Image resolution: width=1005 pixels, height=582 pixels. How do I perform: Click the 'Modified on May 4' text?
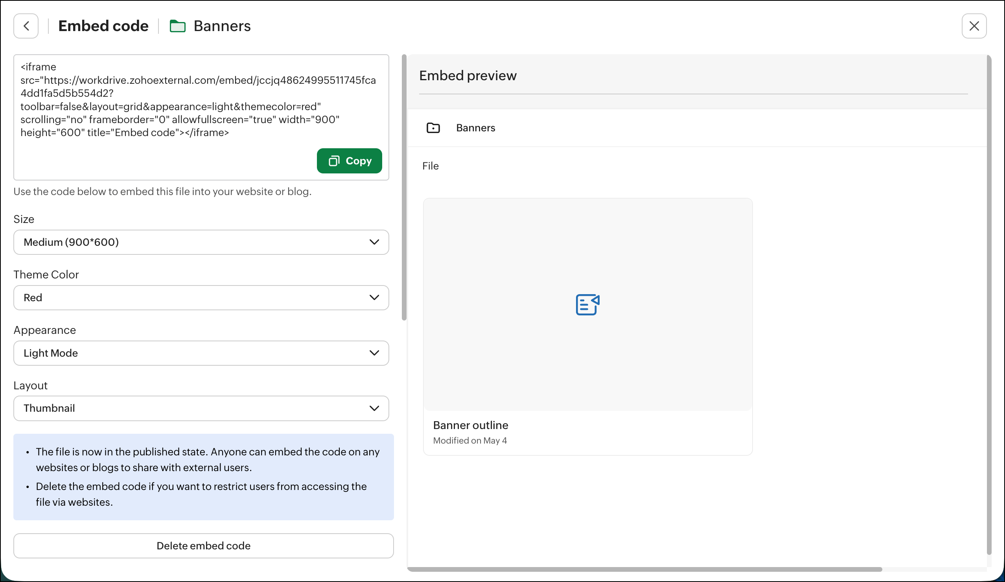pos(470,440)
